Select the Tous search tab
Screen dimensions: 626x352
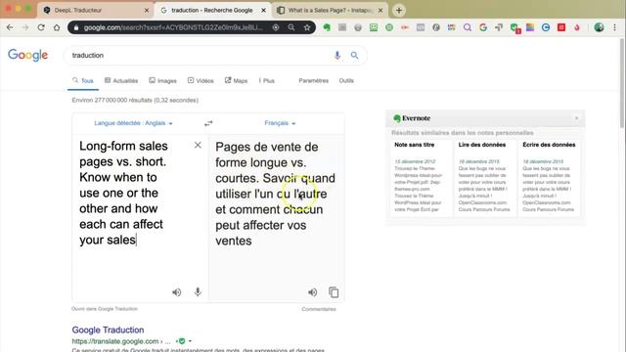(83, 80)
